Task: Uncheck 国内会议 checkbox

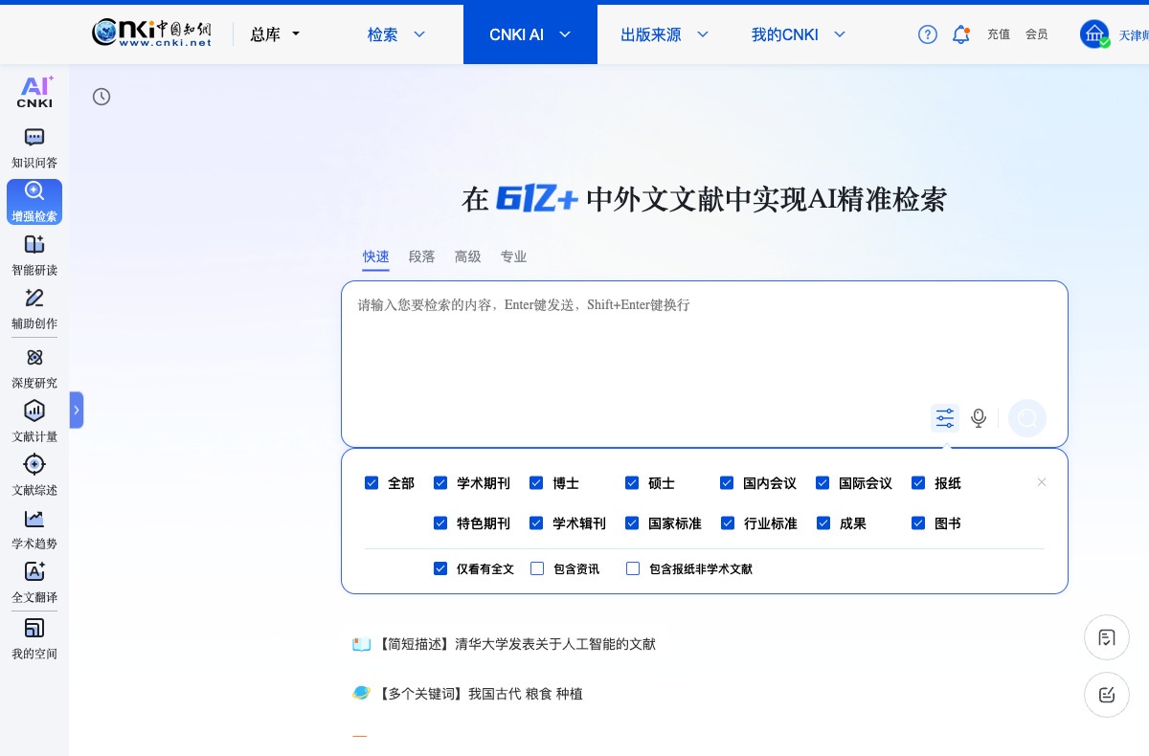Action: pyautogui.click(x=727, y=483)
